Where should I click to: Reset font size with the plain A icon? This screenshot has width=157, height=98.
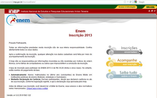pyautogui.click(x=149, y=11)
